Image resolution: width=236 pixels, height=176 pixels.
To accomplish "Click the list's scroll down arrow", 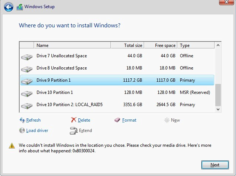I will 218,109.
